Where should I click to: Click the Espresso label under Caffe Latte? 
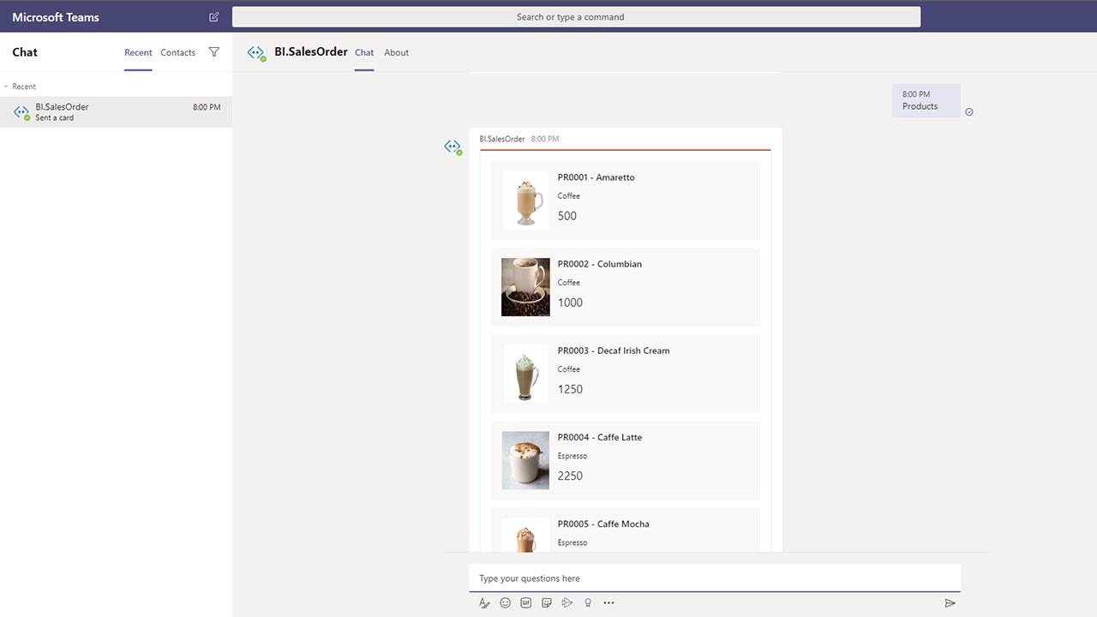click(572, 456)
